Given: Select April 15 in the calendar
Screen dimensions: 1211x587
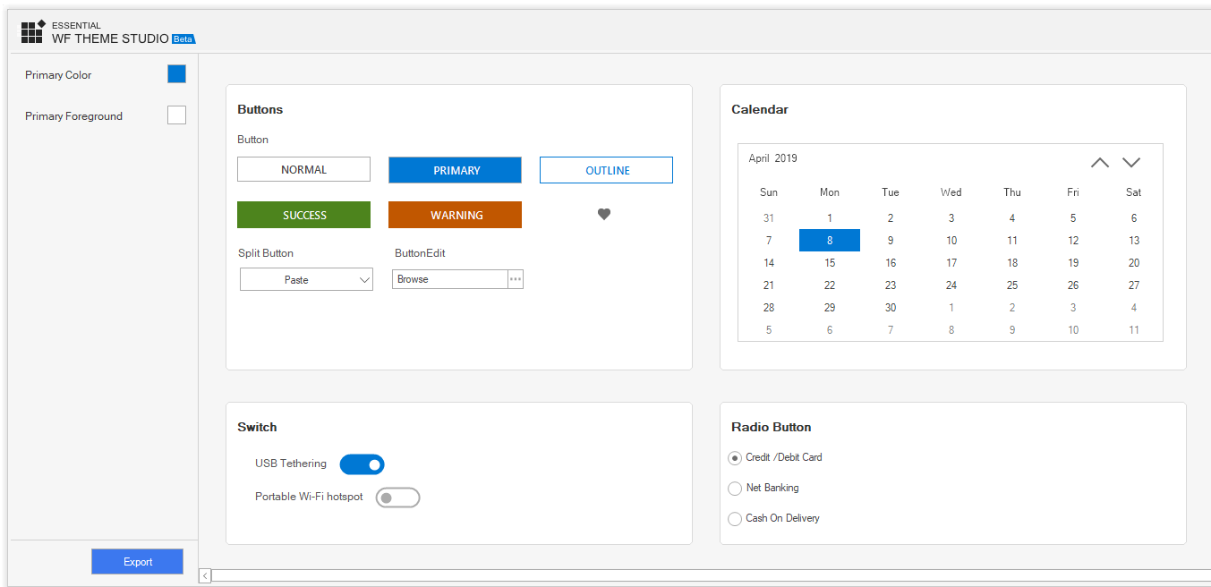Looking at the screenshot, I should tap(830, 263).
